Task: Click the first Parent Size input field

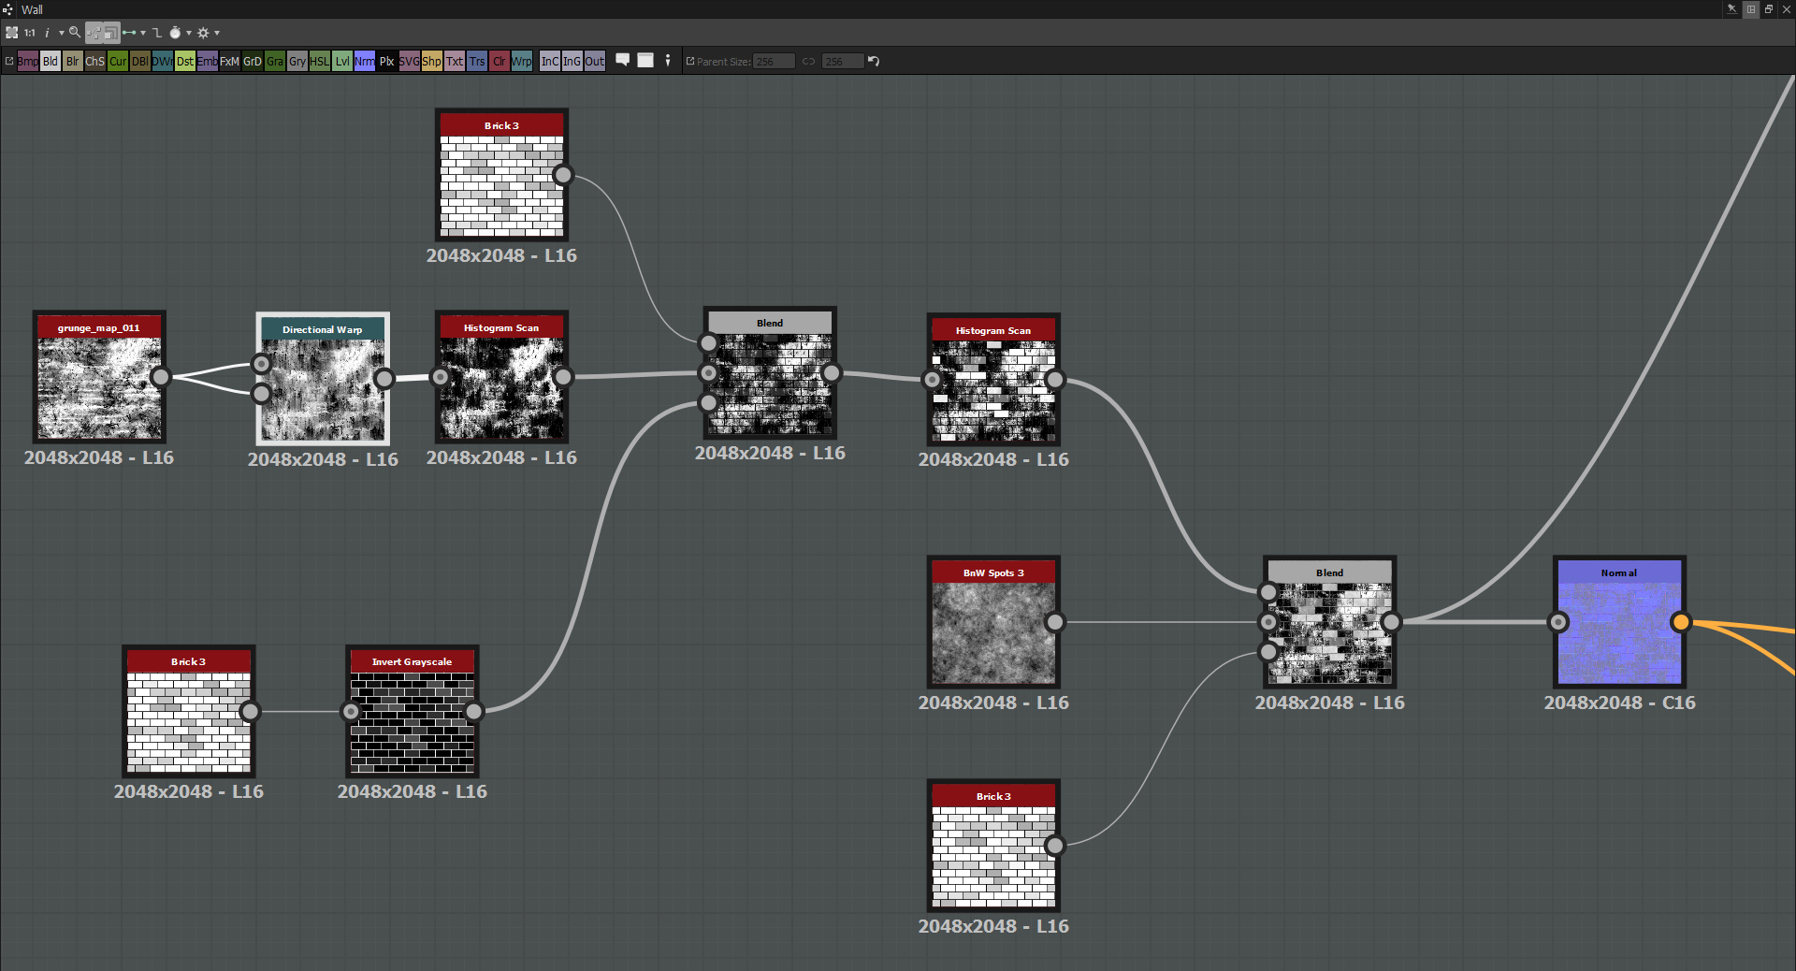Action: (774, 62)
